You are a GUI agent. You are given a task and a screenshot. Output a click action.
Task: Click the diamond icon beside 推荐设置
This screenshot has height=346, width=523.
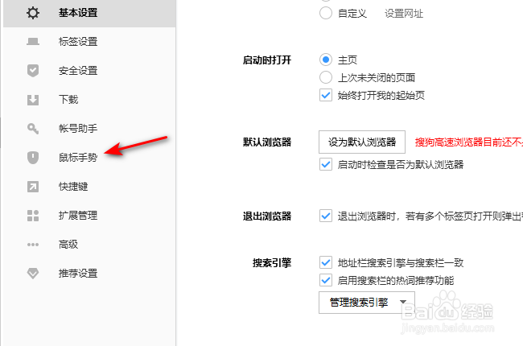33,274
